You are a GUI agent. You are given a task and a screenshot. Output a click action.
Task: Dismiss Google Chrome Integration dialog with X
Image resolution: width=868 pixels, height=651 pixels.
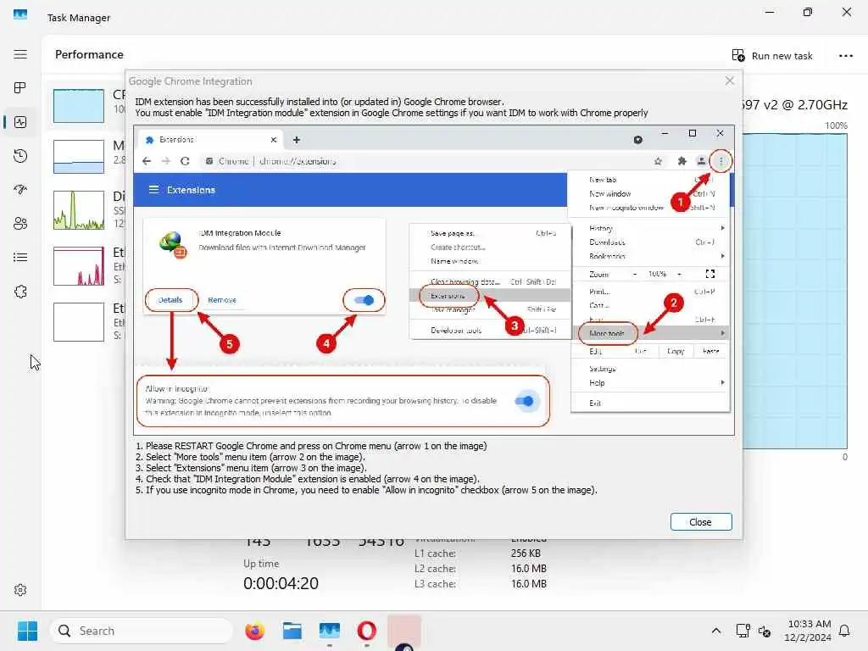click(x=730, y=81)
